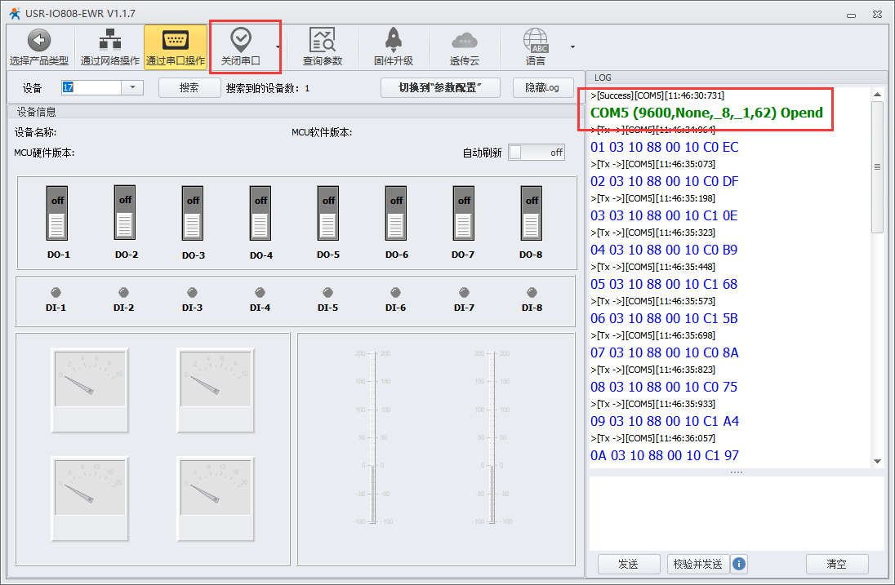Image resolution: width=895 pixels, height=585 pixels.
Task: Click the top-right analog gauge
Action: pos(216,390)
